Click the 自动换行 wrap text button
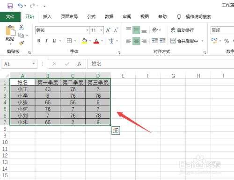Image resolution: width=234 pixels, height=180 pixels. [183, 30]
